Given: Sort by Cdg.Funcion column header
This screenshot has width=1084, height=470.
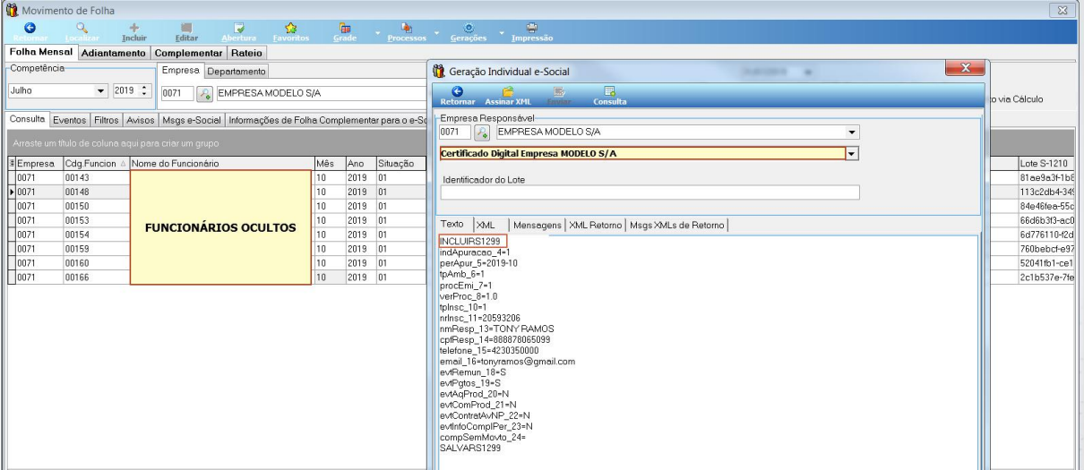Looking at the screenshot, I should point(95,164).
